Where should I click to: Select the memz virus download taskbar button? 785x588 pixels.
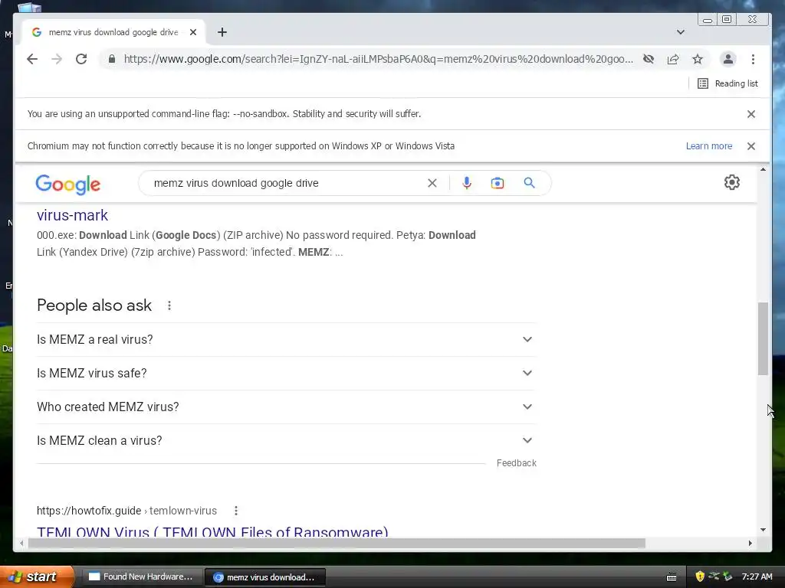tap(265, 577)
